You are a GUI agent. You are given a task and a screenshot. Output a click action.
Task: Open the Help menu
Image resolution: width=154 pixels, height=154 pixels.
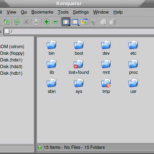click(118, 12)
